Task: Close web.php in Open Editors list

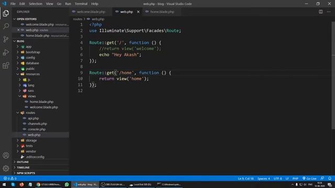Action: coord(18,30)
